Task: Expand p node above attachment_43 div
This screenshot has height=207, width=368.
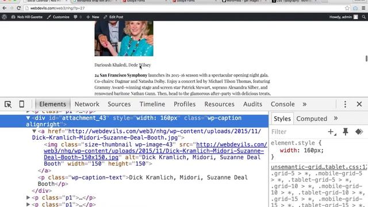Action: click(x=28, y=112)
